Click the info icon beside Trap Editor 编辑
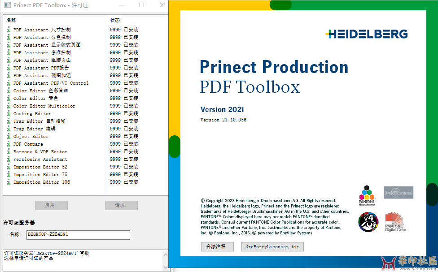The height and width of the screenshot is (272, 438). pyautogui.click(x=9, y=129)
